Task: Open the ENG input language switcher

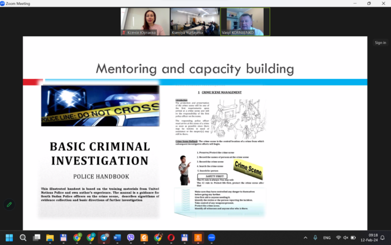Action: [x=327, y=238]
